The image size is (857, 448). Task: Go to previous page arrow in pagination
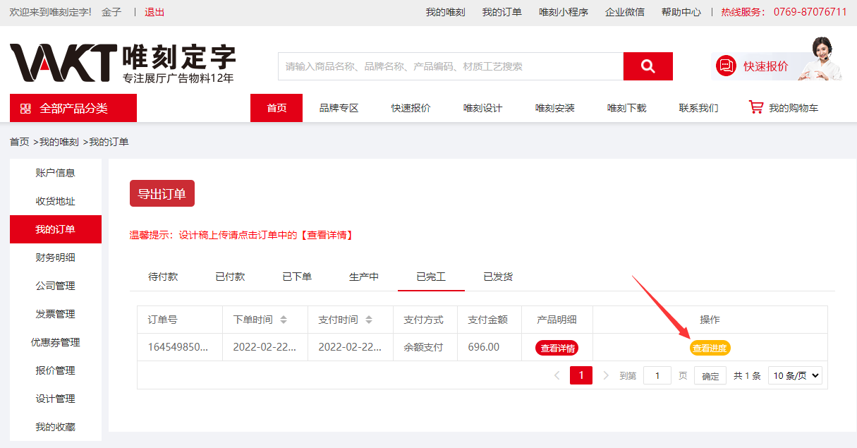click(x=557, y=375)
